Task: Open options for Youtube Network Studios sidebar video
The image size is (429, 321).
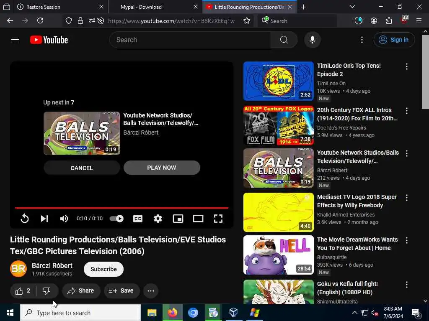Action: (x=406, y=153)
